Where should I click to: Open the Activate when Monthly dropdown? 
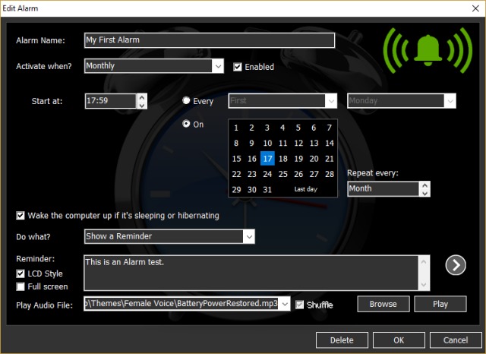point(217,66)
